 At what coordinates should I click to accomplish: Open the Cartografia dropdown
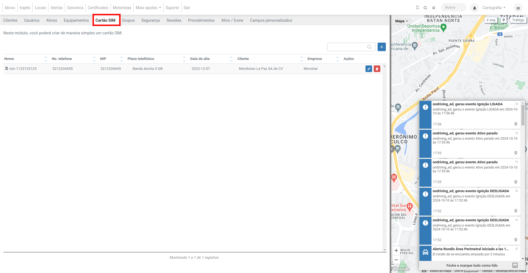(x=494, y=8)
